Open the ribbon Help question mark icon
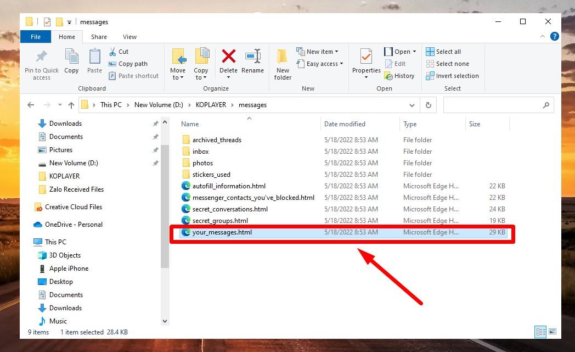This screenshot has width=575, height=352. click(x=554, y=37)
